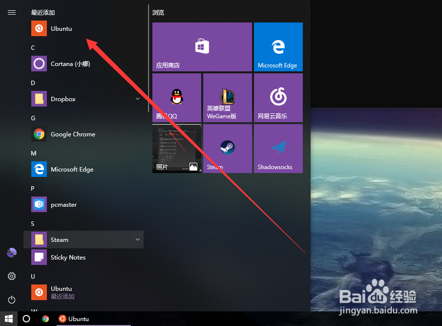
Task: Open Microsoft Edge in the app list
Action: (84, 169)
